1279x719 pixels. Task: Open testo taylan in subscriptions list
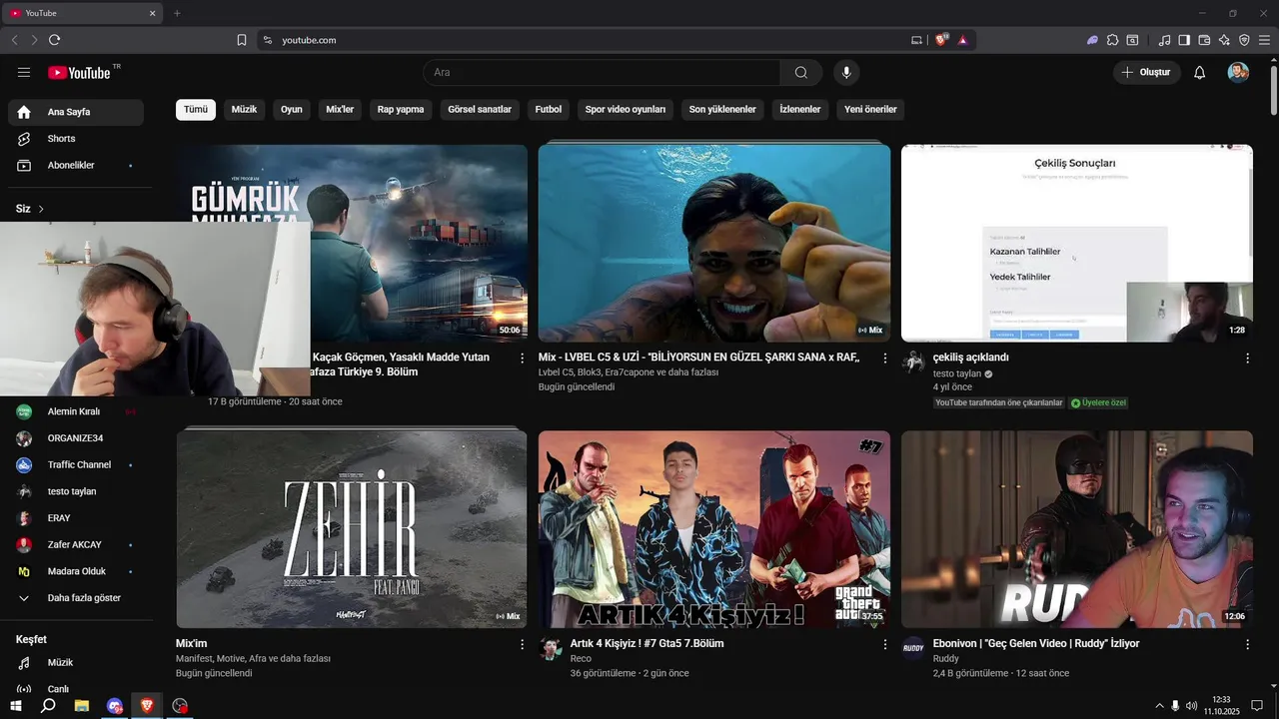click(76, 491)
